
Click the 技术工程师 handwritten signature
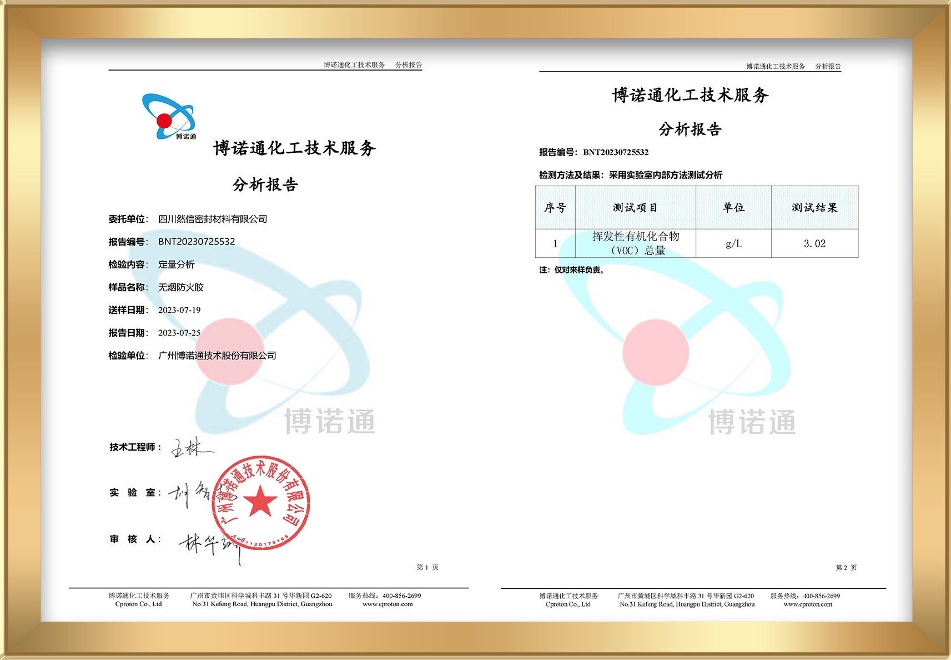click(192, 447)
